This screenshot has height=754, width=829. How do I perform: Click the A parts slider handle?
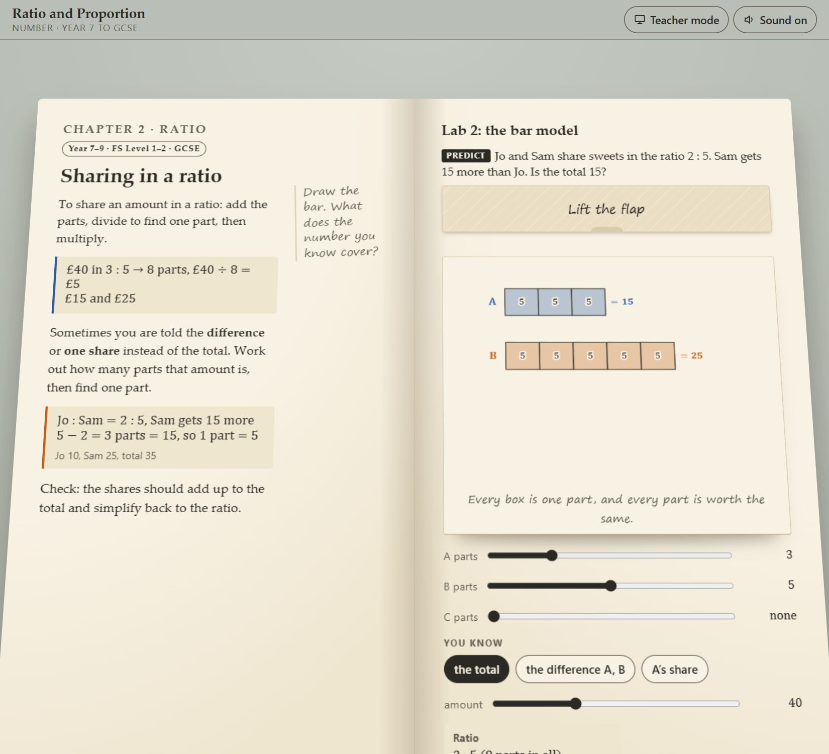pos(552,555)
